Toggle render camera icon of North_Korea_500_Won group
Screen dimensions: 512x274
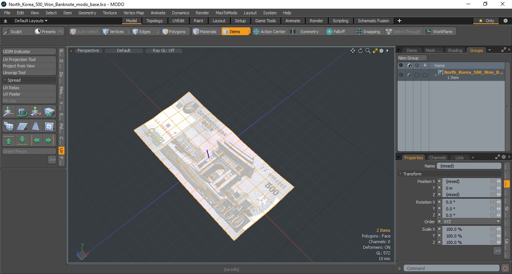point(409,75)
